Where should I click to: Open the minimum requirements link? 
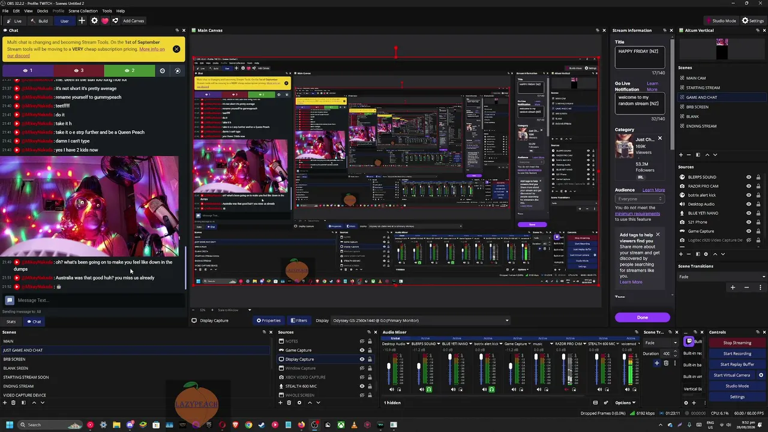pos(637,214)
